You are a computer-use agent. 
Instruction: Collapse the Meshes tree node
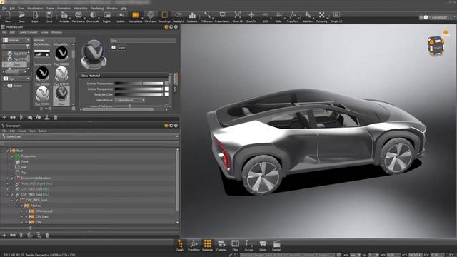(x=17, y=206)
